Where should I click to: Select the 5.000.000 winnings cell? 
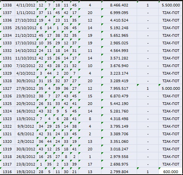click(x=170, y=89)
